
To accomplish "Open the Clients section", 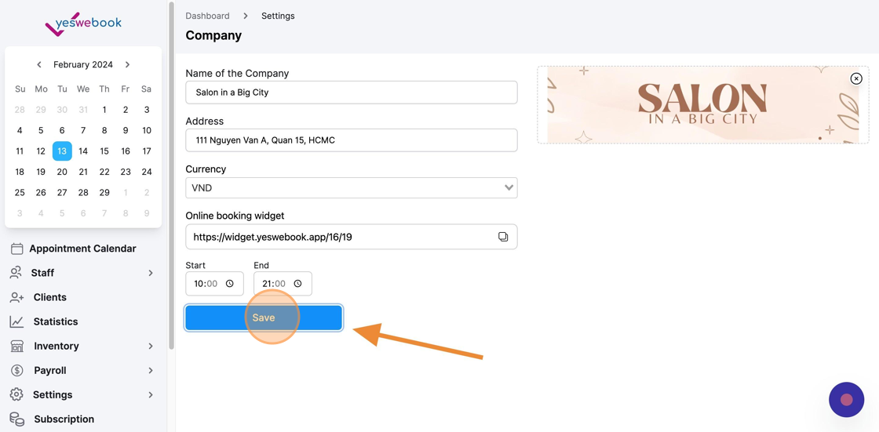I will 50,297.
